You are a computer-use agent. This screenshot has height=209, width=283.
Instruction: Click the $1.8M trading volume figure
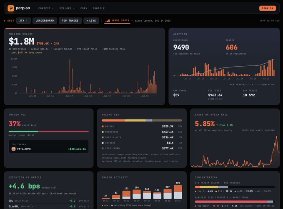click(21, 41)
